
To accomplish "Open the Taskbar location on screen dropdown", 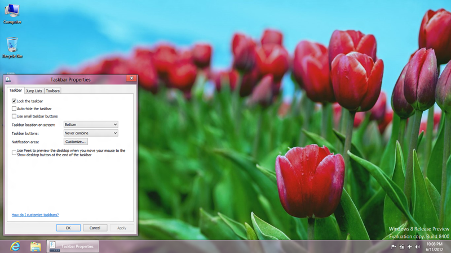I will pyautogui.click(x=91, y=124).
